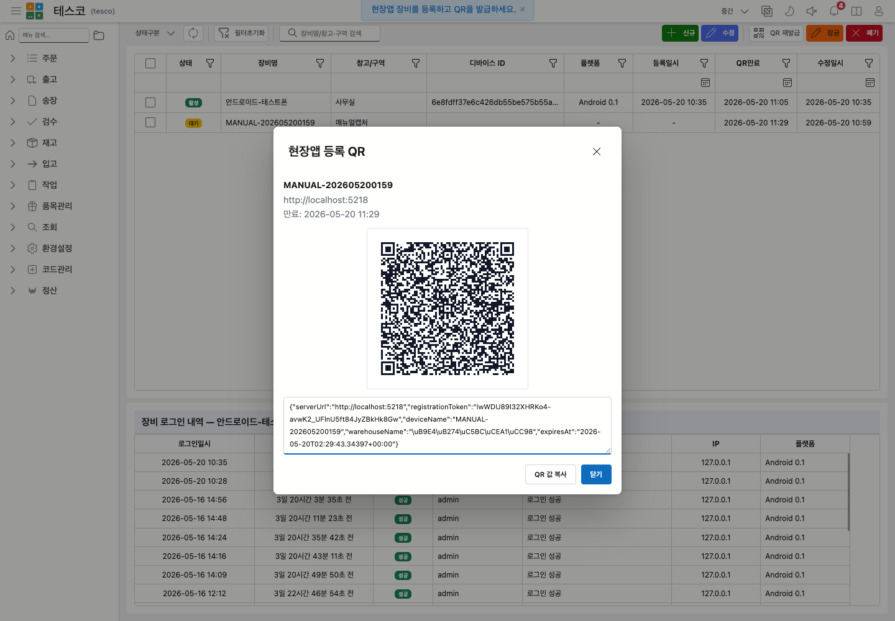Click filter icon in 플랫폼 column
The image size is (895, 621).
pos(622,63)
